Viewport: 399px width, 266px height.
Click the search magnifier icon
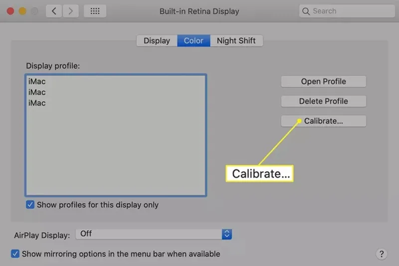pos(306,11)
